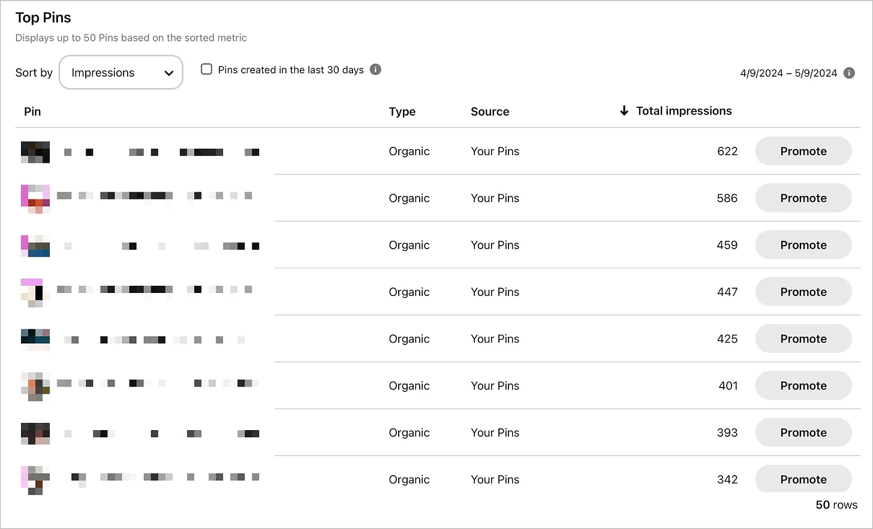Open the Sort by Impressions dropdown
This screenshot has width=873, height=529.
click(x=121, y=72)
